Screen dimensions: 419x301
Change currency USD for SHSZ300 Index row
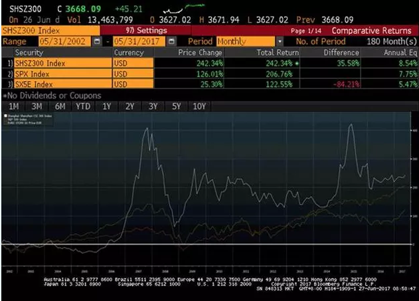(133, 63)
